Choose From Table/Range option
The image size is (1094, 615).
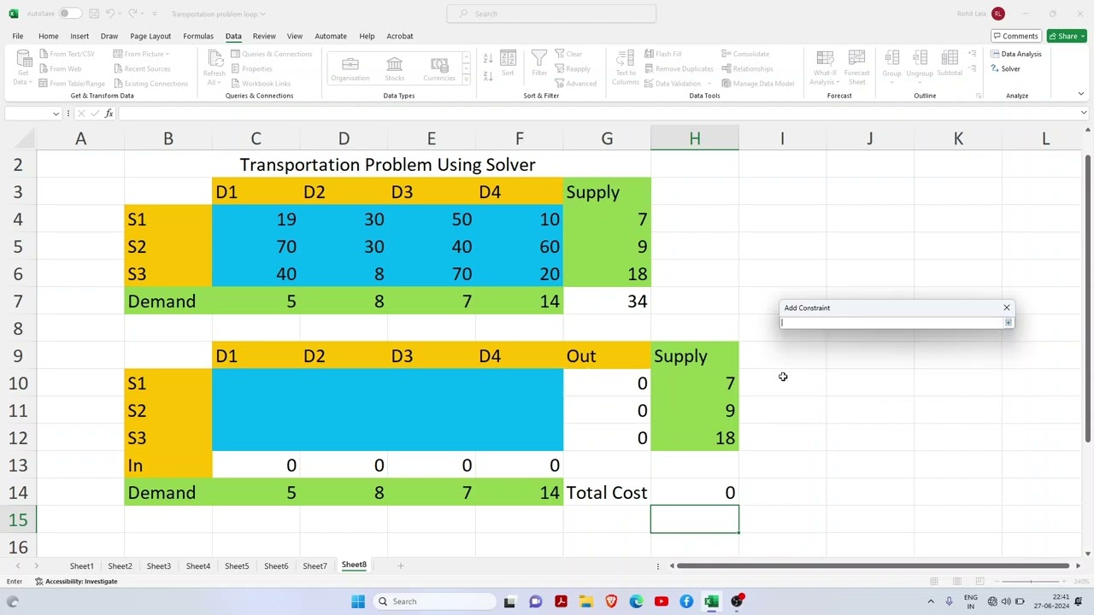tap(72, 83)
